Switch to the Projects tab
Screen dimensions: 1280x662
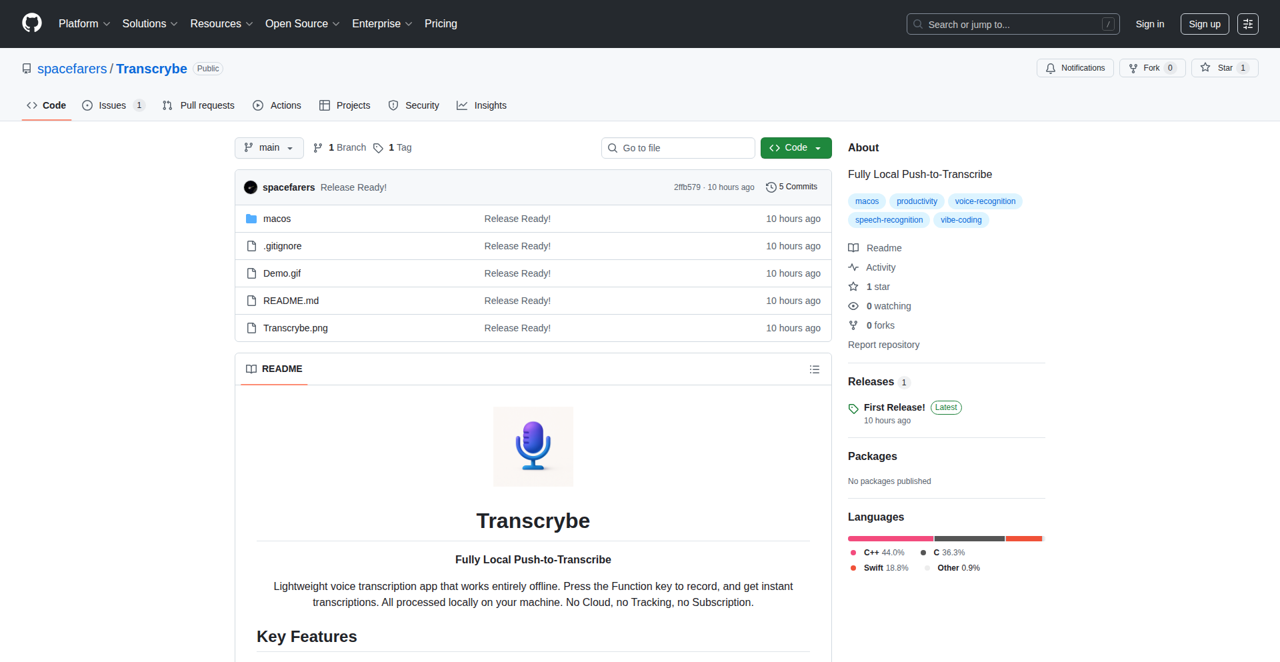point(345,105)
